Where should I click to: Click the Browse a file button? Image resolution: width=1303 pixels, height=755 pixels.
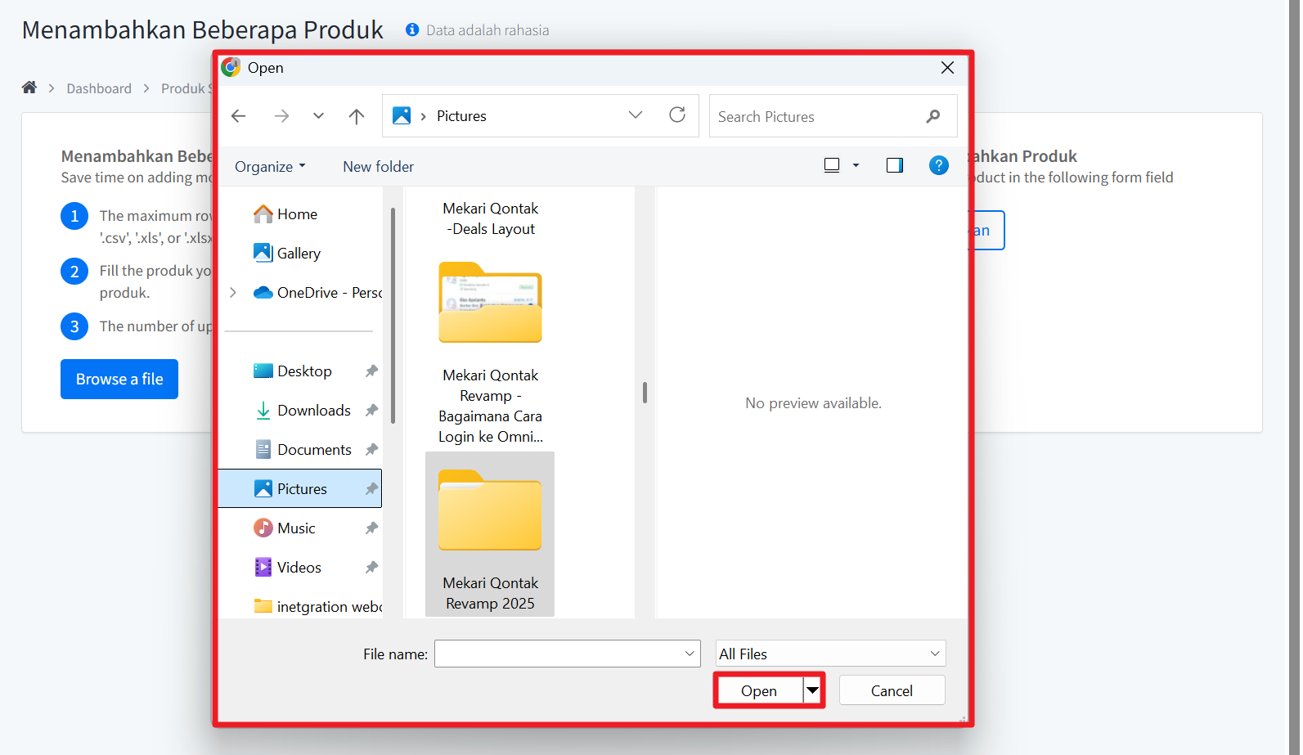point(119,380)
